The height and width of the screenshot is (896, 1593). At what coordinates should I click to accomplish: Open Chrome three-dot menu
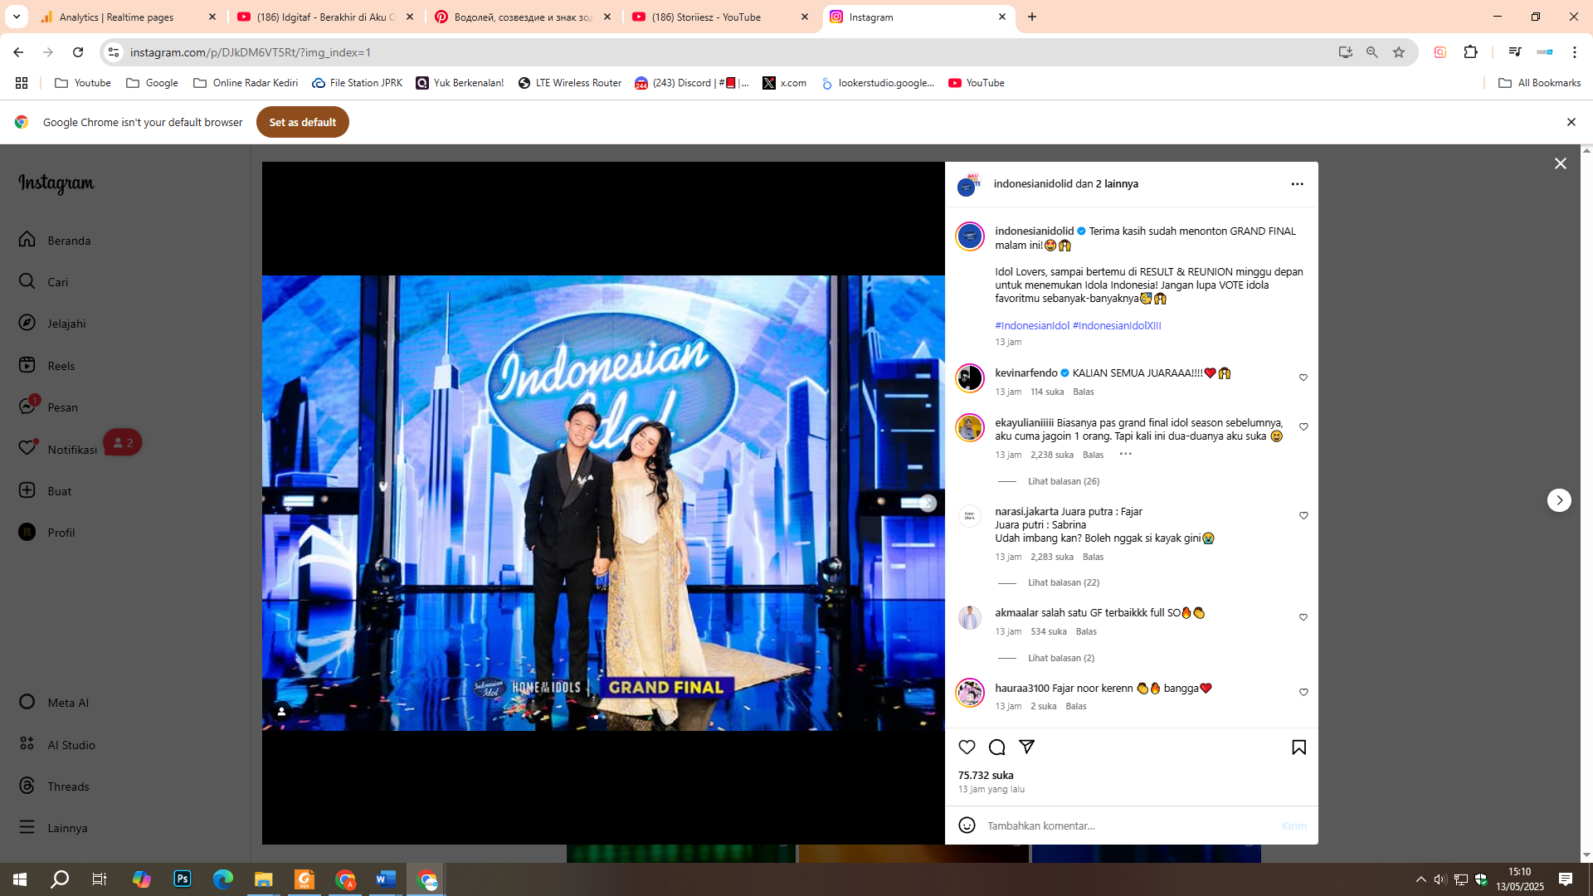coord(1574,52)
